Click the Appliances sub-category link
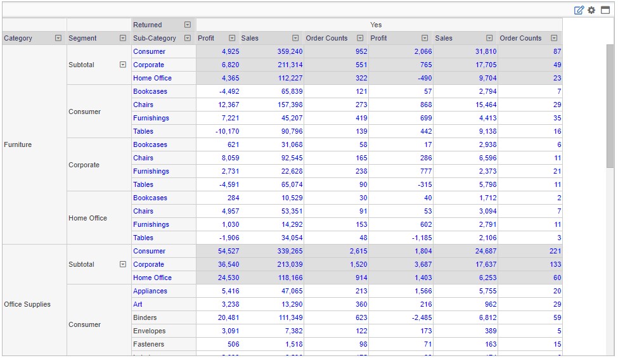 (150, 291)
